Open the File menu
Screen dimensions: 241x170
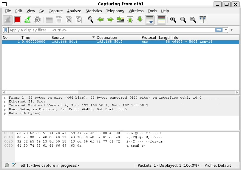[x=8, y=11]
